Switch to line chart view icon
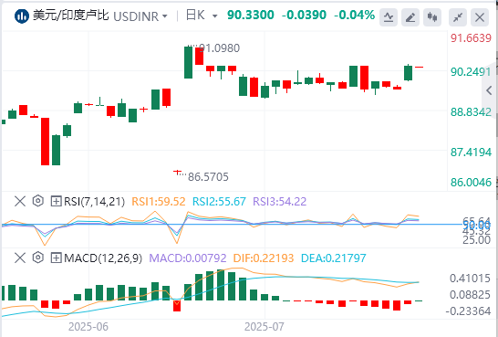This screenshot has height=337, width=498. 389,17
